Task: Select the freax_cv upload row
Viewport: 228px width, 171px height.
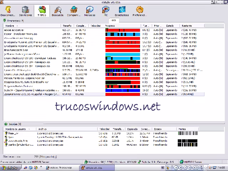Action: (x=101, y=133)
